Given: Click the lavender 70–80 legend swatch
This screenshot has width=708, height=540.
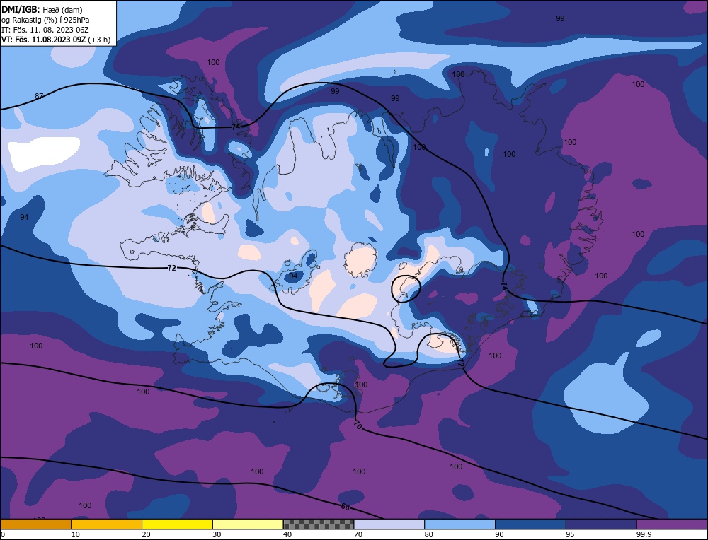Looking at the screenshot, I should [389, 524].
